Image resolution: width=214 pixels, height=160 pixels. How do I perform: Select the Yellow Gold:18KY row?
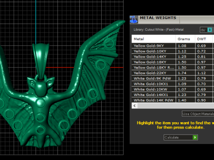click(173, 62)
